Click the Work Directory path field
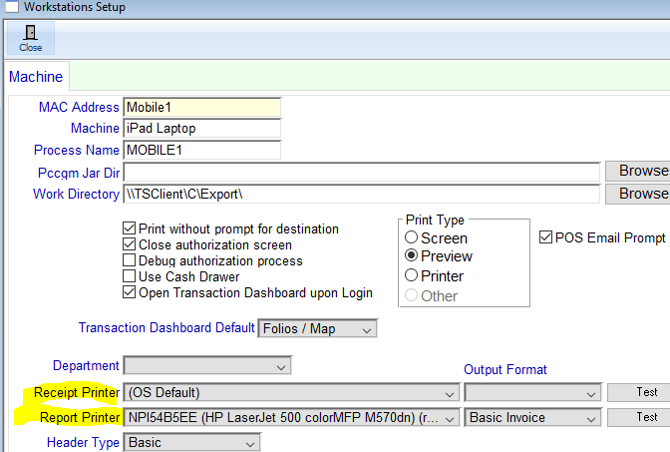The width and height of the screenshot is (670, 452). coord(362,195)
